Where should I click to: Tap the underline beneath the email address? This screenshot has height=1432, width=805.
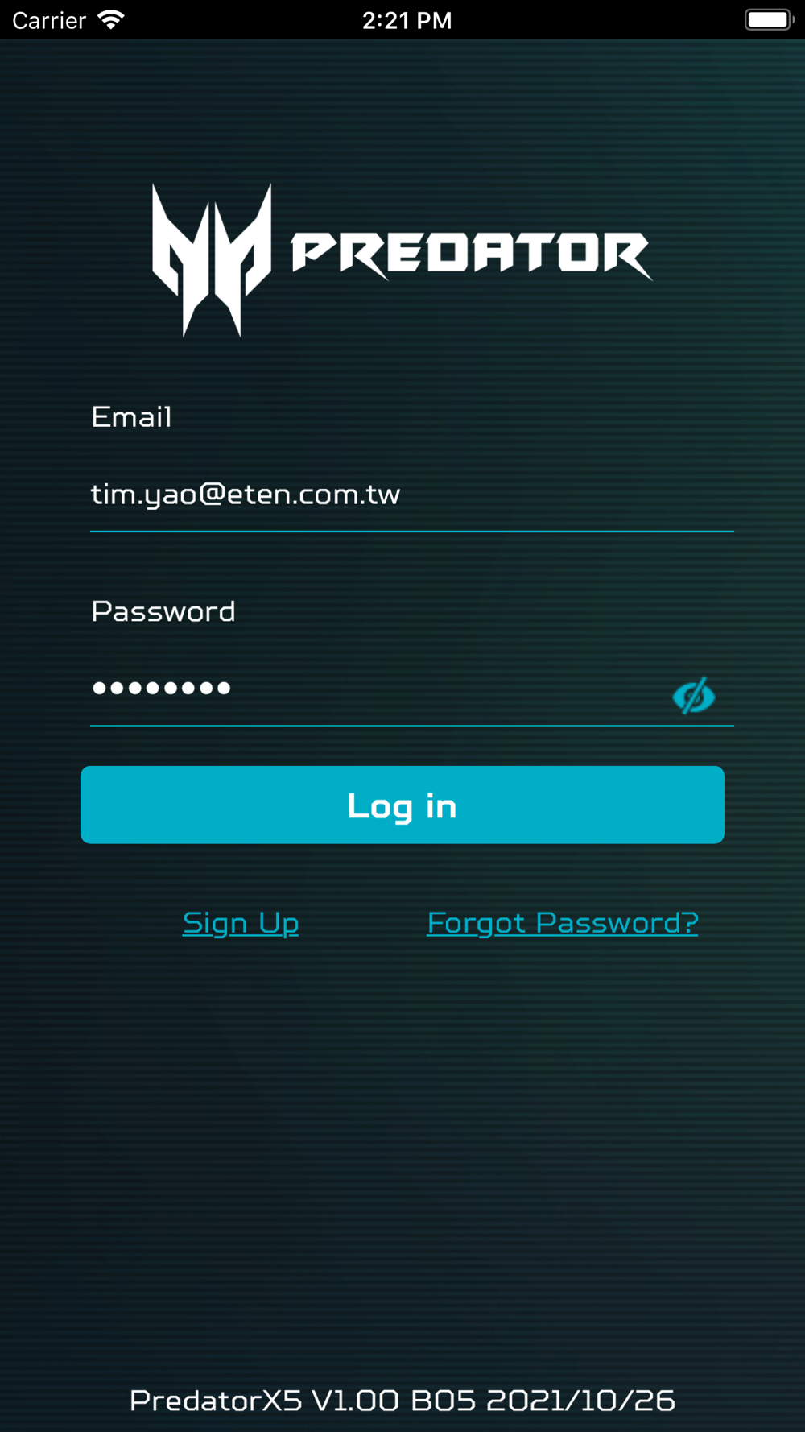coord(412,532)
